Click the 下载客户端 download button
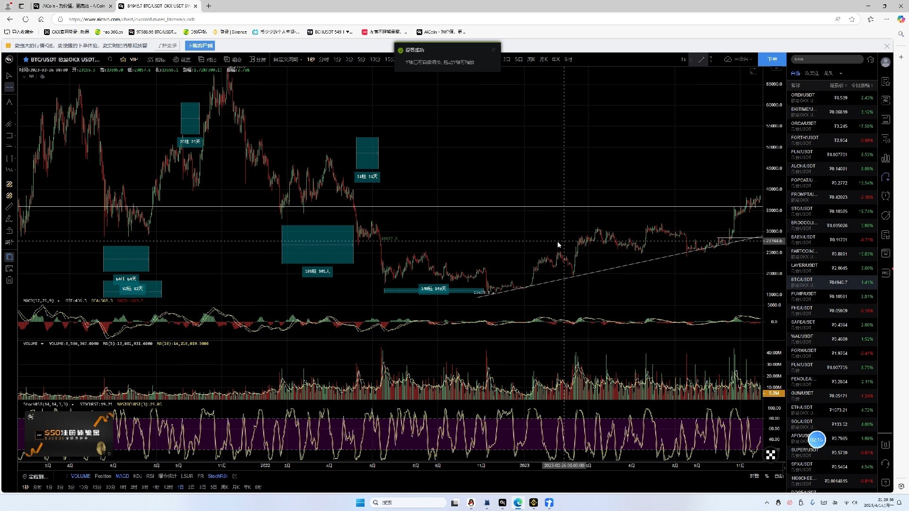Screen dimensions: 909x511 200,45
